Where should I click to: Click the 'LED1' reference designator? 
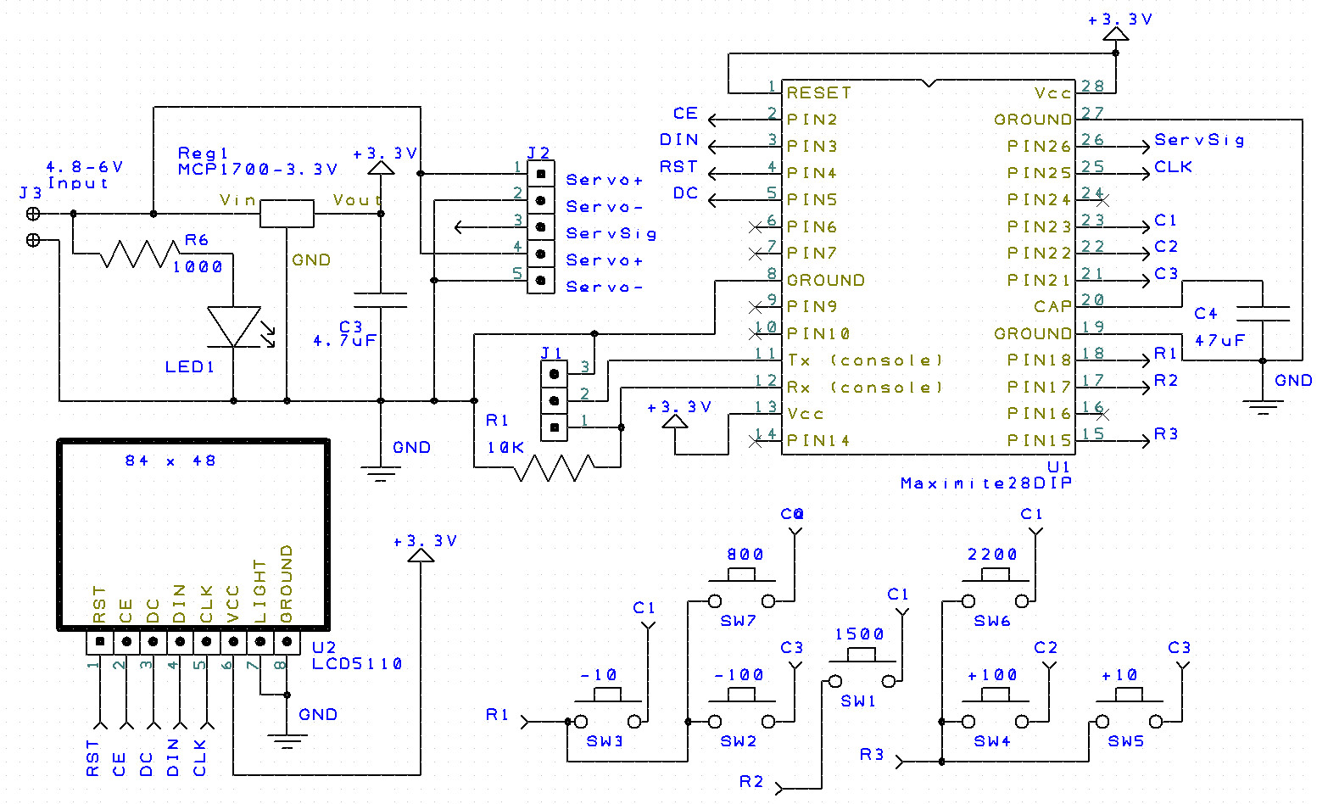tap(190, 367)
